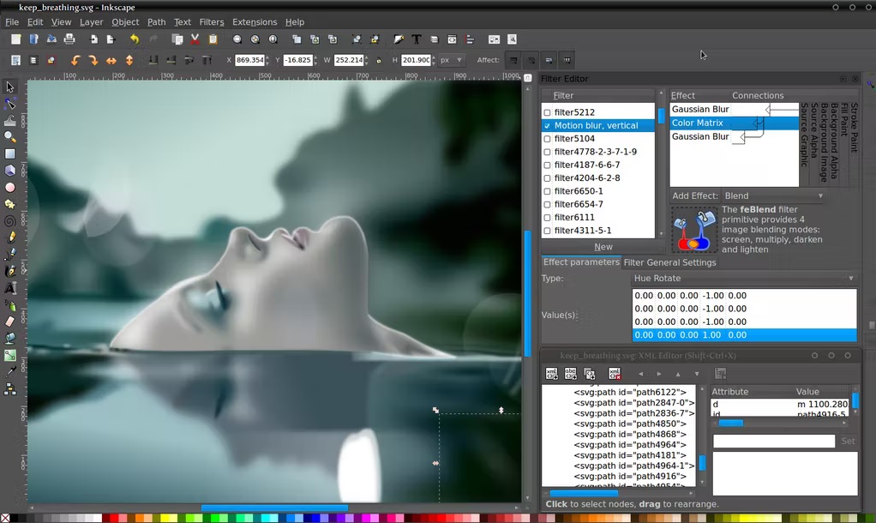Image resolution: width=876 pixels, height=523 pixels.
Task: Click the Cut scissors icon
Action: click(x=195, y=39)
